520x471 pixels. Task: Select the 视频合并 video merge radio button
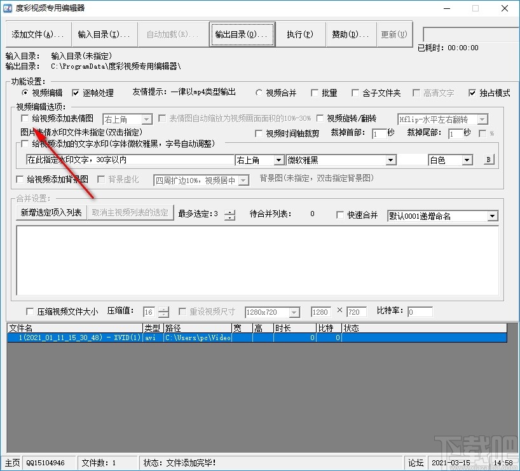(259, 92)
